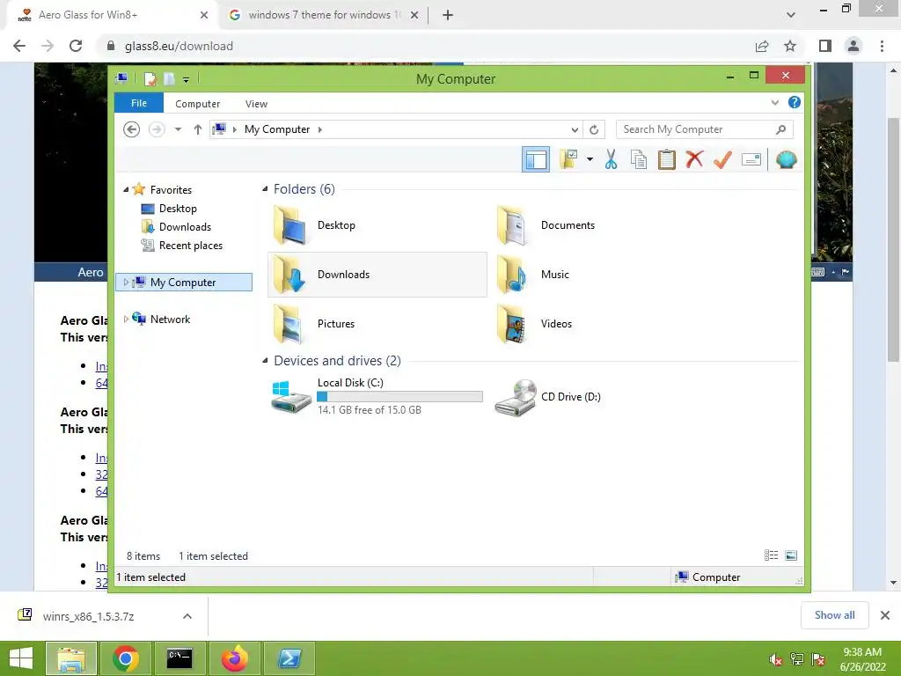
Task: Select the Documents folder icon
Action: click(513, 225)
